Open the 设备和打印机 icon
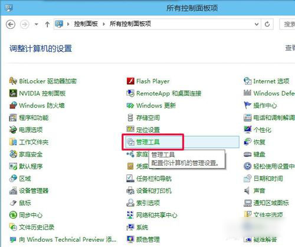This screenshot has height=247, width=295. (x=130, y=190)
